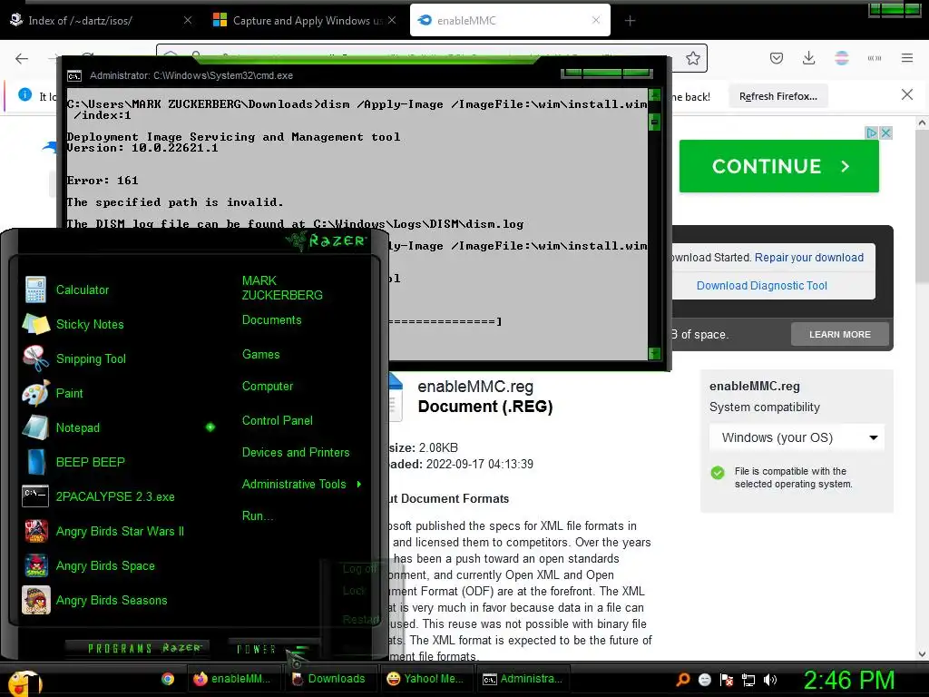Open Yahoo! Me... taskbar button
The width and height of the screenshot is (929, 697).
click(x=426, y=679)
